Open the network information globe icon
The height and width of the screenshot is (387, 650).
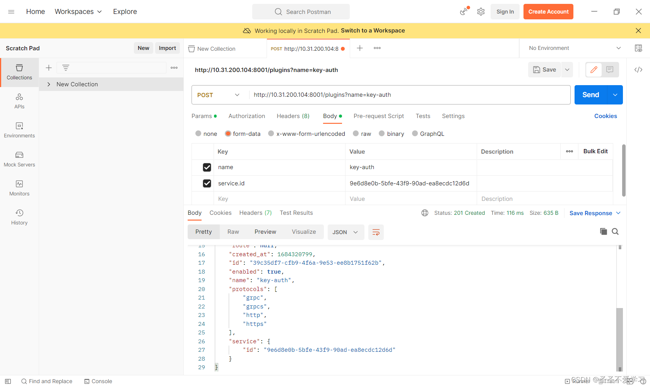point(425,213)
